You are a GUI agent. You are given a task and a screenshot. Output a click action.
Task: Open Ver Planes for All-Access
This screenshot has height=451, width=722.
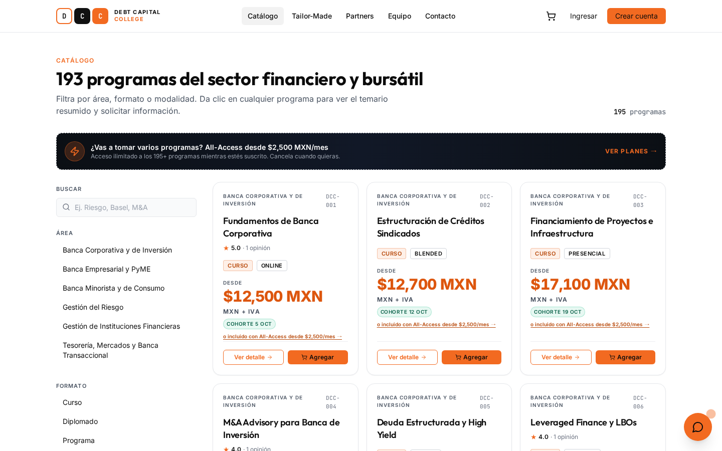tap(631, 151)
